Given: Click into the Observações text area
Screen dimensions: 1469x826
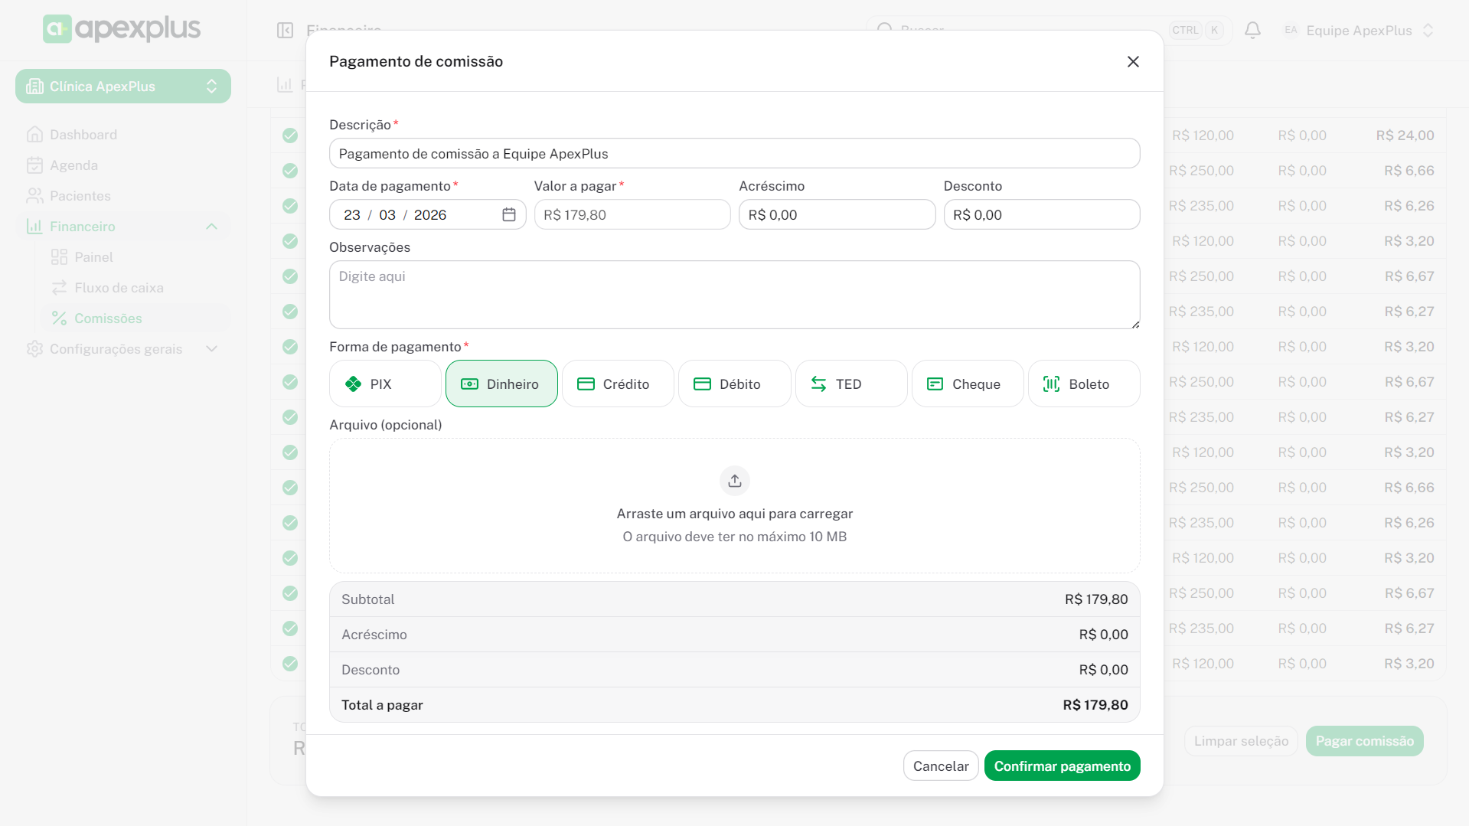Looking at the screenshot, I should pyautogui.click(x=734, y=295).
